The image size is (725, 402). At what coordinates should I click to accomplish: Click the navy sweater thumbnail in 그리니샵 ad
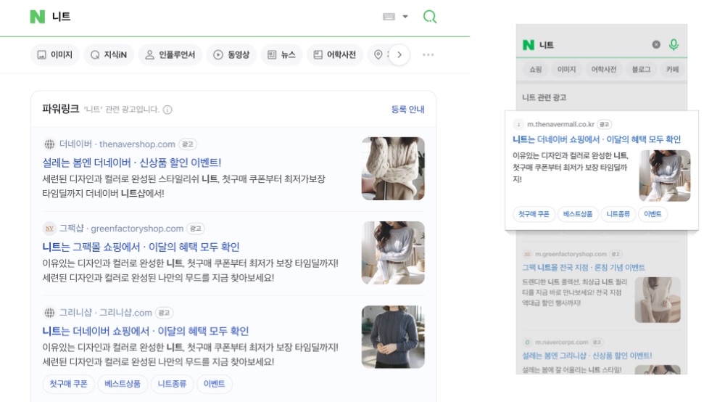[393, 337]
